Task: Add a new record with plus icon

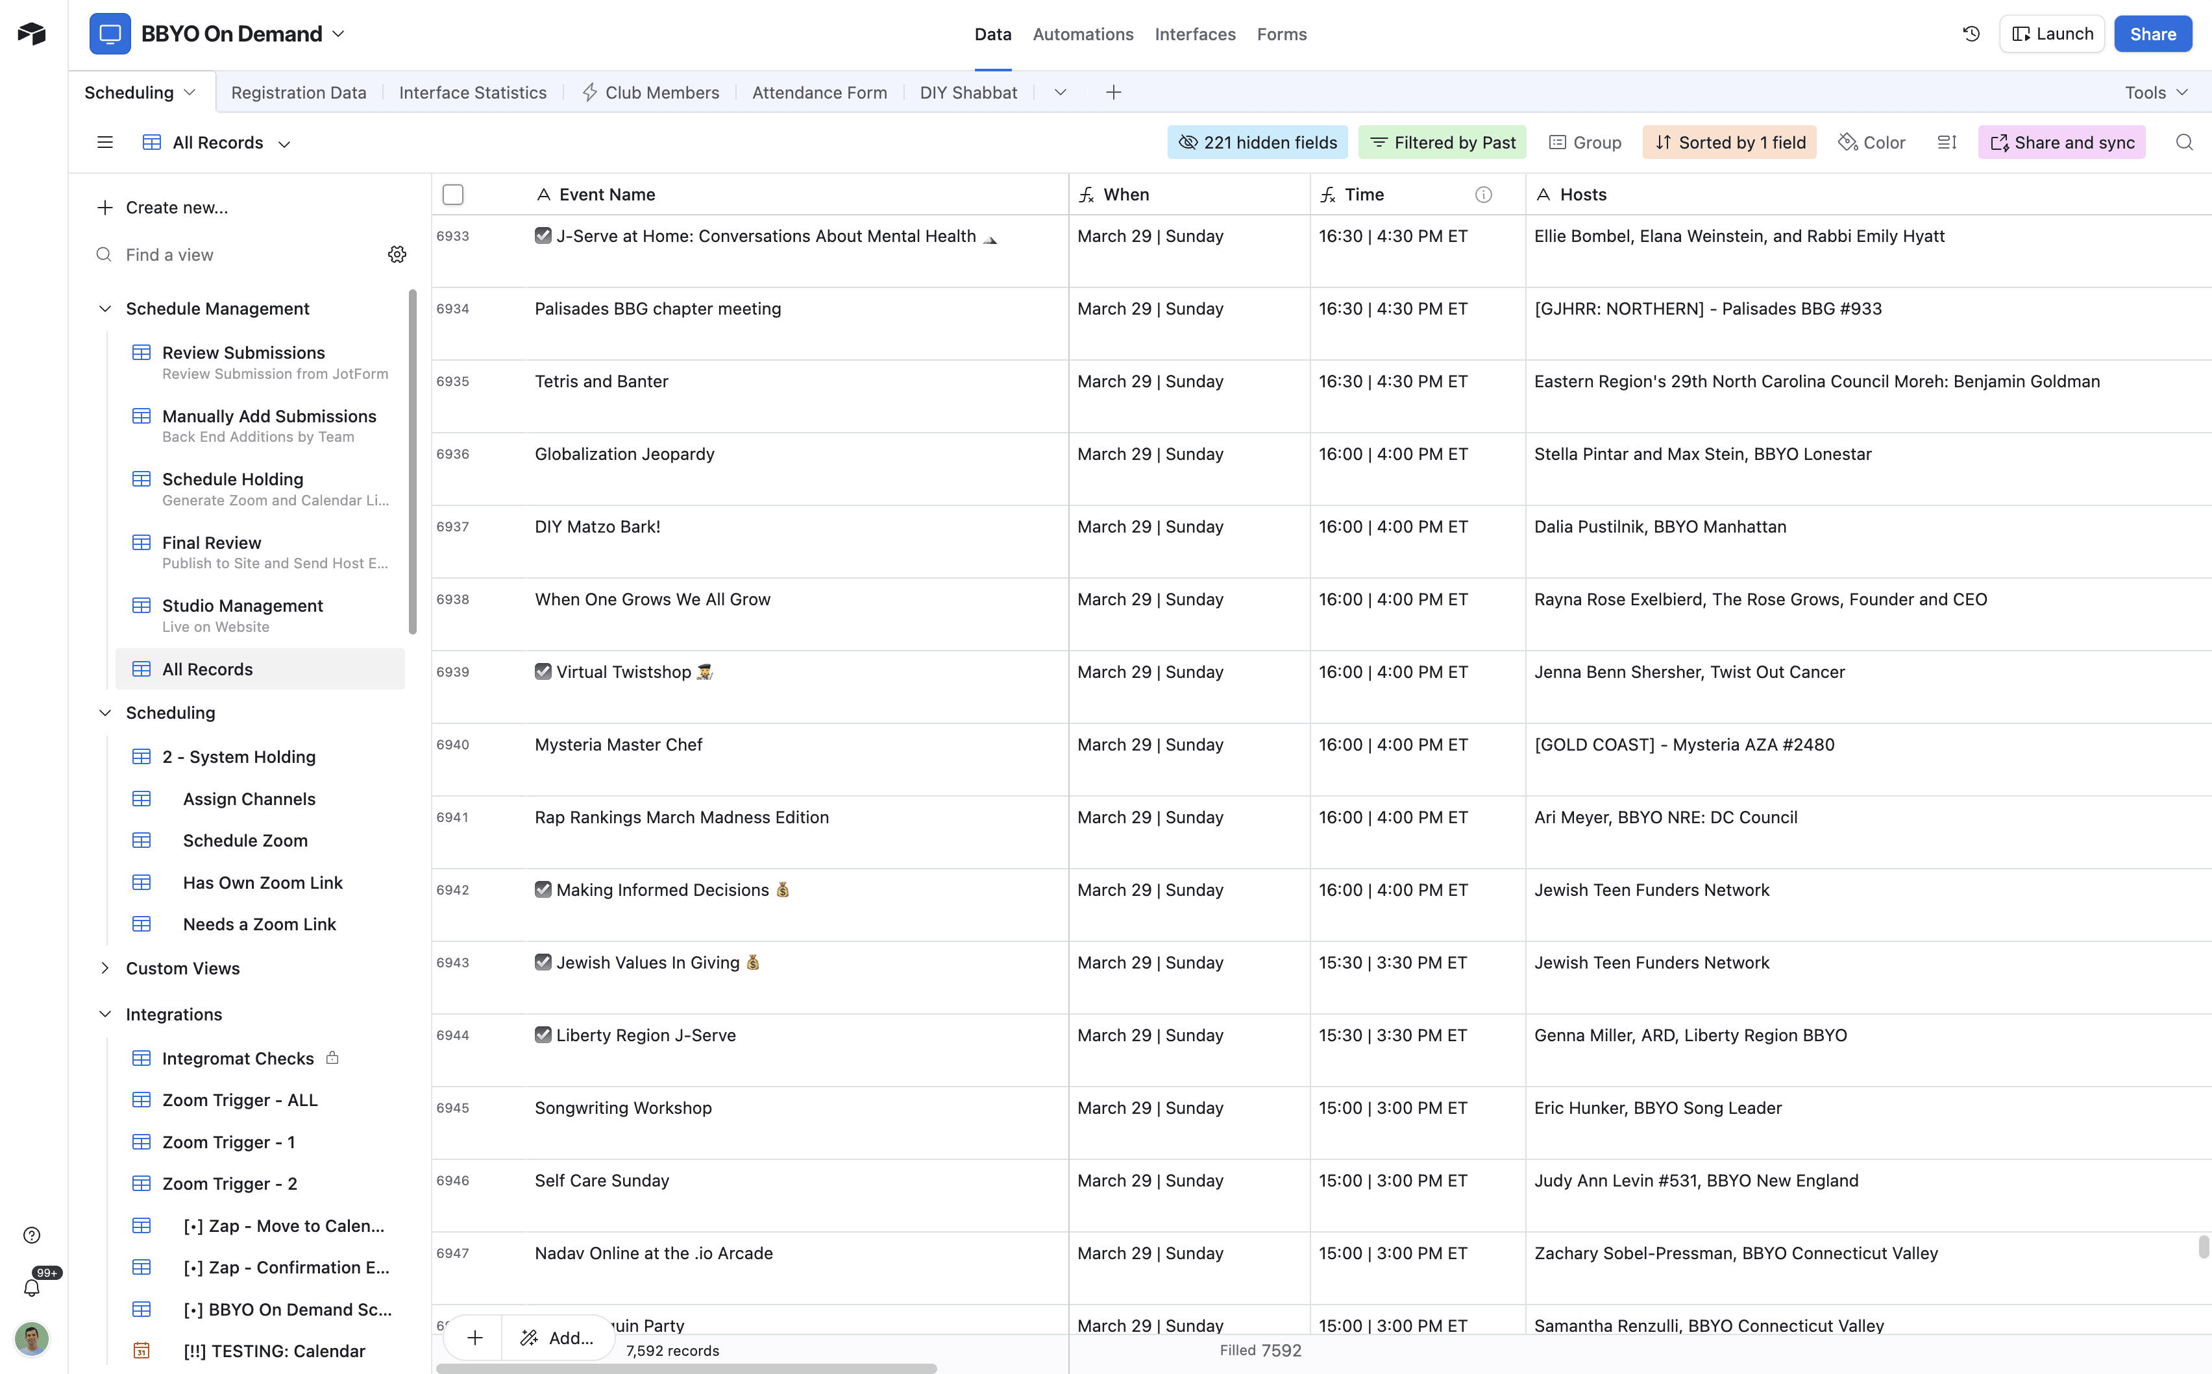Action: pyautogui.click(x=474, y=1338)
